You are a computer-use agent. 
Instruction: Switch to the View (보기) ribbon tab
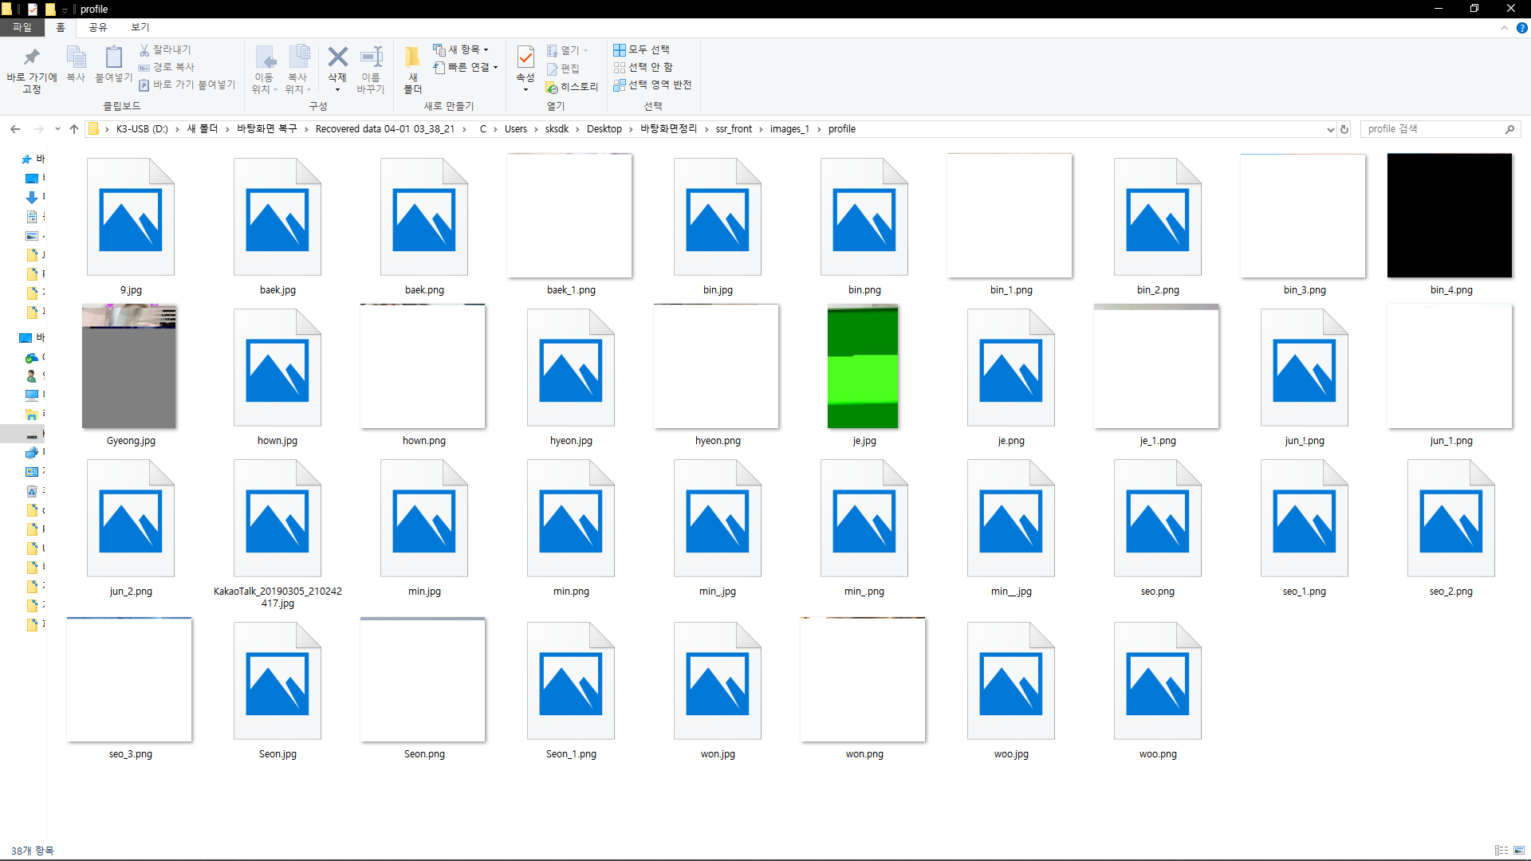click(140, 27)
